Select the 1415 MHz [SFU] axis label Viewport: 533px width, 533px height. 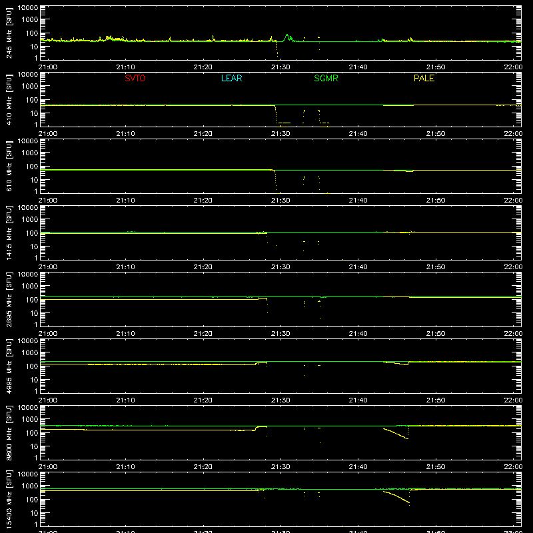click(9, 233)
